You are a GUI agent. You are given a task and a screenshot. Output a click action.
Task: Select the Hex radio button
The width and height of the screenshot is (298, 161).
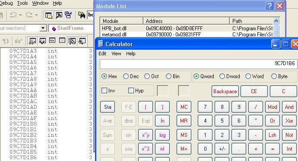pos(104,76)
